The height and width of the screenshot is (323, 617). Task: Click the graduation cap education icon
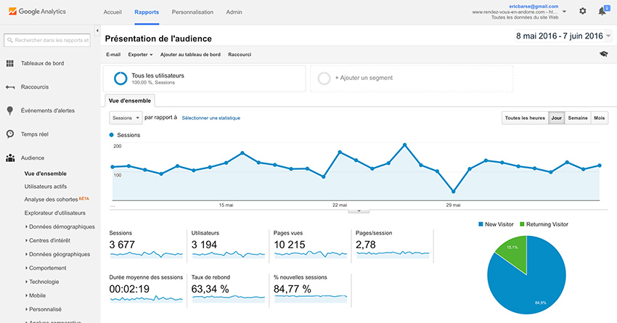tap(603, 54)
